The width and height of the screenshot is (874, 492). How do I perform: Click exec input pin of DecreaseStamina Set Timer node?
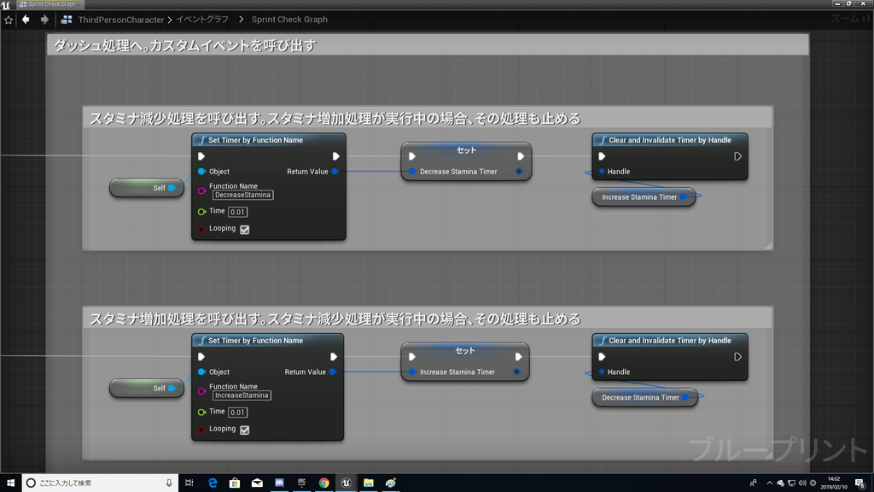coord(201,156)
